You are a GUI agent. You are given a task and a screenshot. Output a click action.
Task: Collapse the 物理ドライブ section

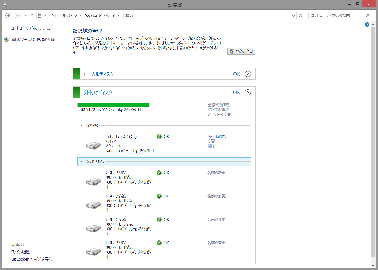pyautogui.click(x=81, y=161)
